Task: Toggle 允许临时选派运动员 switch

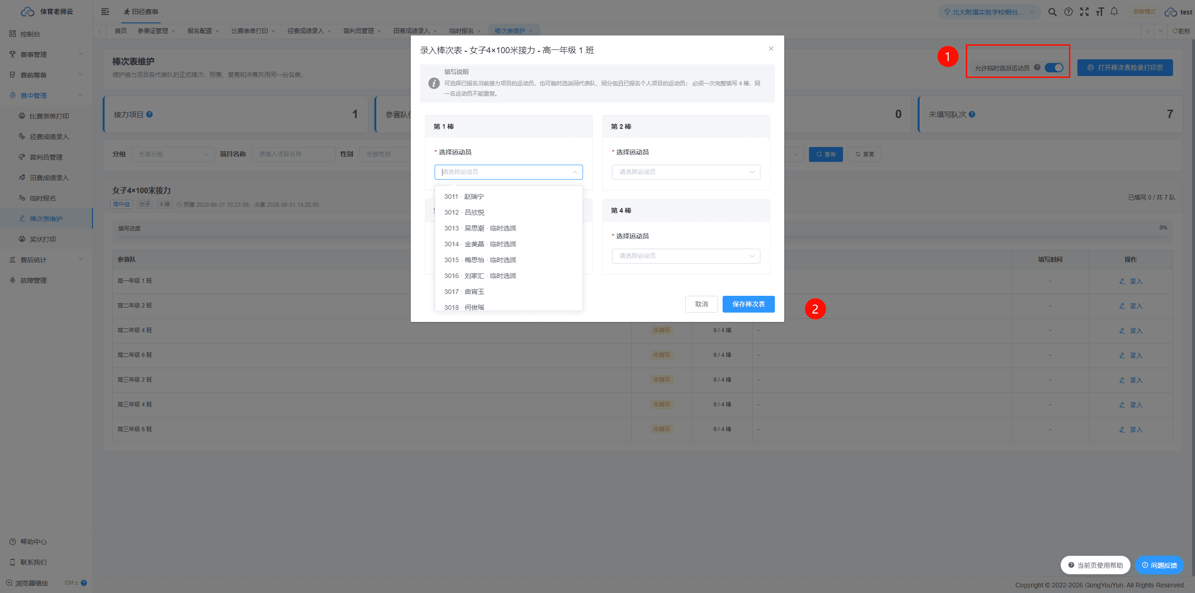Action: [1054, 68]
